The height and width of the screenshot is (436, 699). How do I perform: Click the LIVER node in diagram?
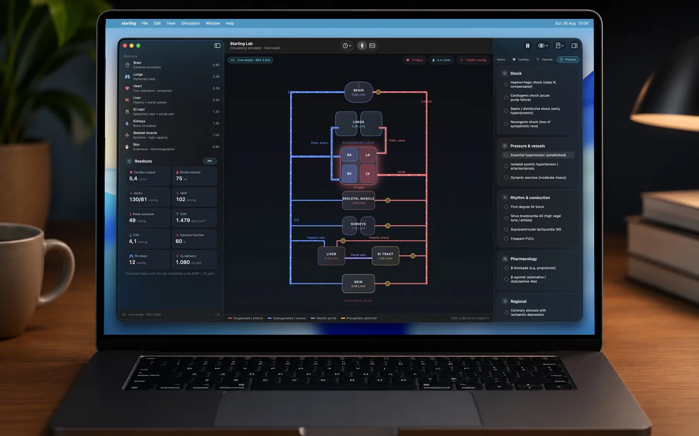coord(332,256)
